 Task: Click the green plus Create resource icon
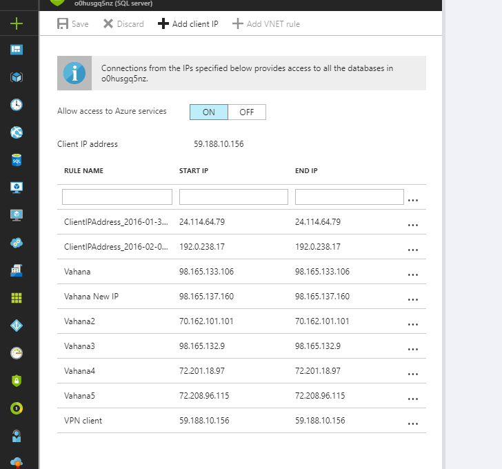tap(17, 23)
